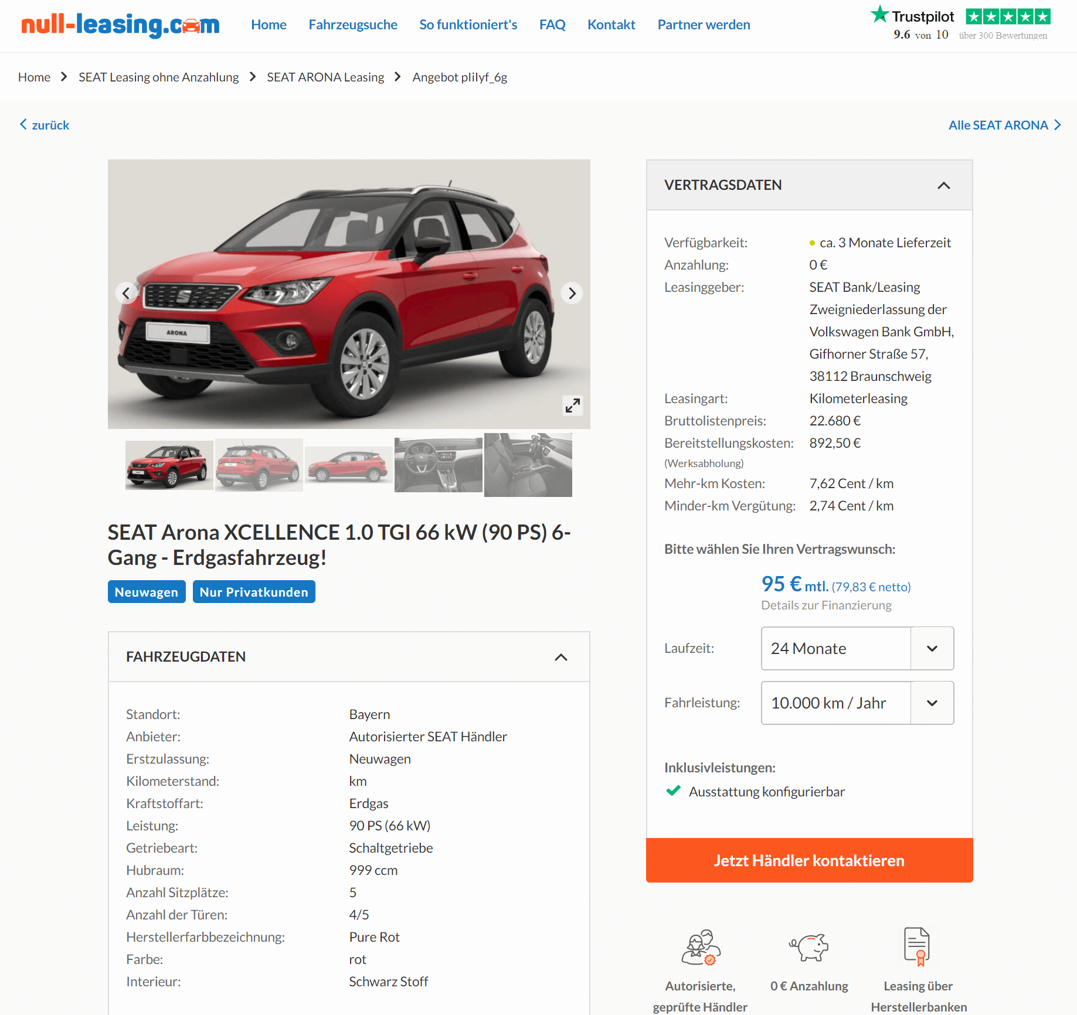This screenshot has height=1015, width=1077.
Task: Click the authorized dealers icon
Action: 701,947
